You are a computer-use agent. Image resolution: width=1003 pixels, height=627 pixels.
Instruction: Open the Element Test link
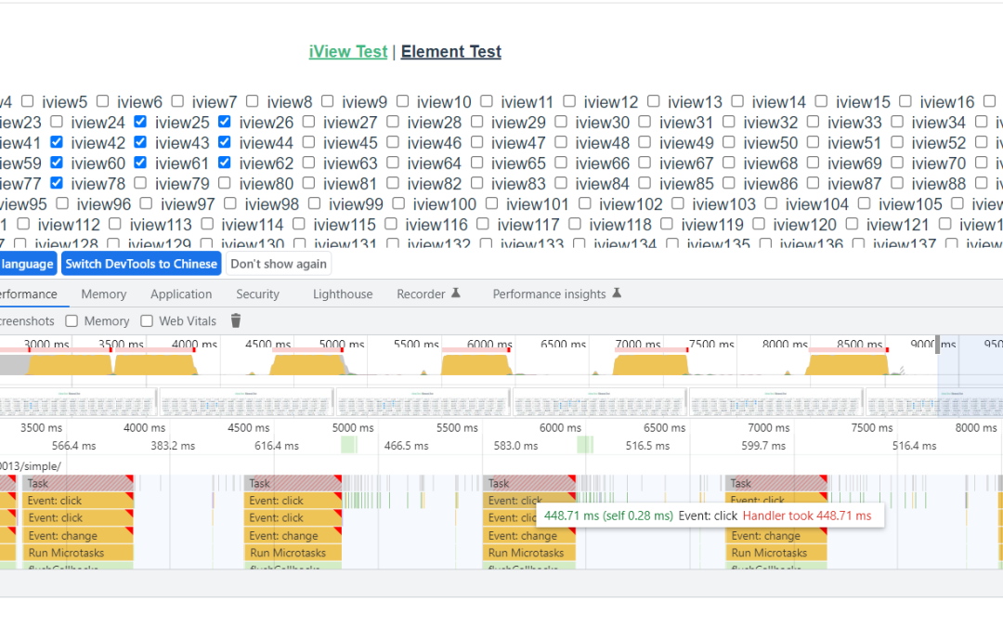coord(451,52)
